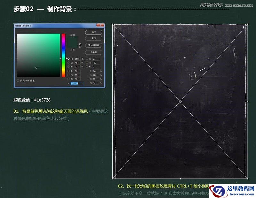Screen dimensions: 256x198
Task: Select the L (lightness) radio button
Action: tap(87, 58)
